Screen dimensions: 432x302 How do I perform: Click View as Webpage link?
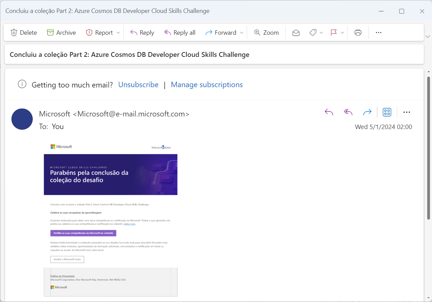pyautogui.click(x=161, y=147)
